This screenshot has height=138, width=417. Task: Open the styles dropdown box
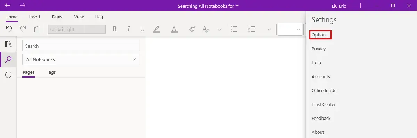[290, 29]
